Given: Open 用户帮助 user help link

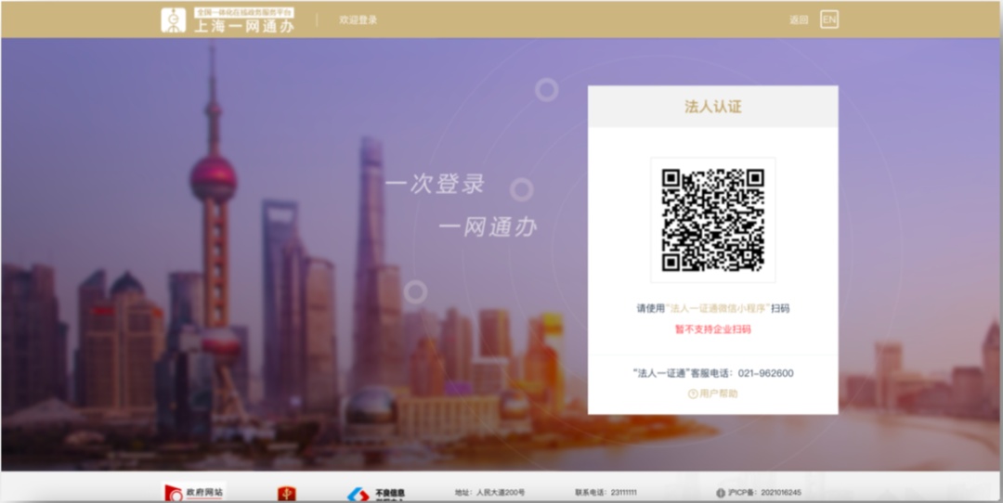Looking at the screenshot, I should [x=718, y=393].
